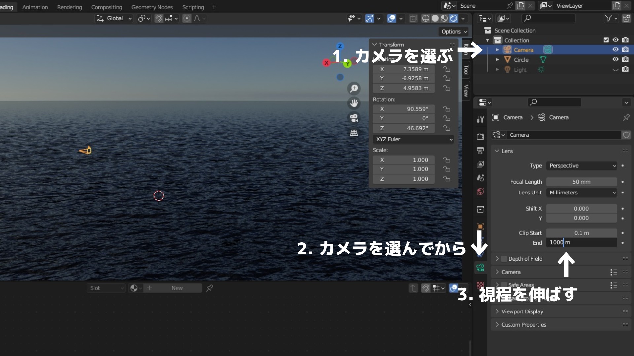Open the Scripting workspace tab

193,7
